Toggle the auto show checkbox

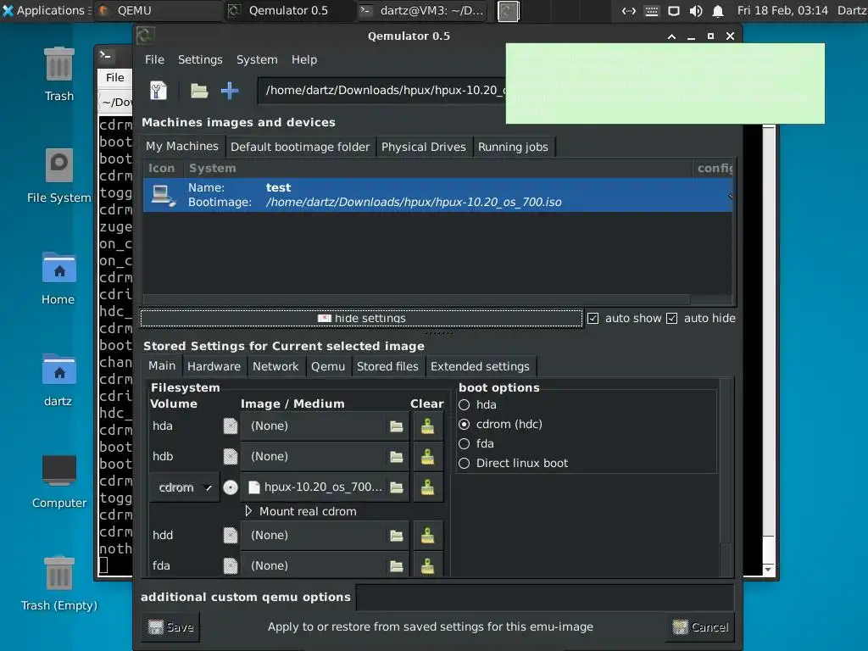[593, 319]
